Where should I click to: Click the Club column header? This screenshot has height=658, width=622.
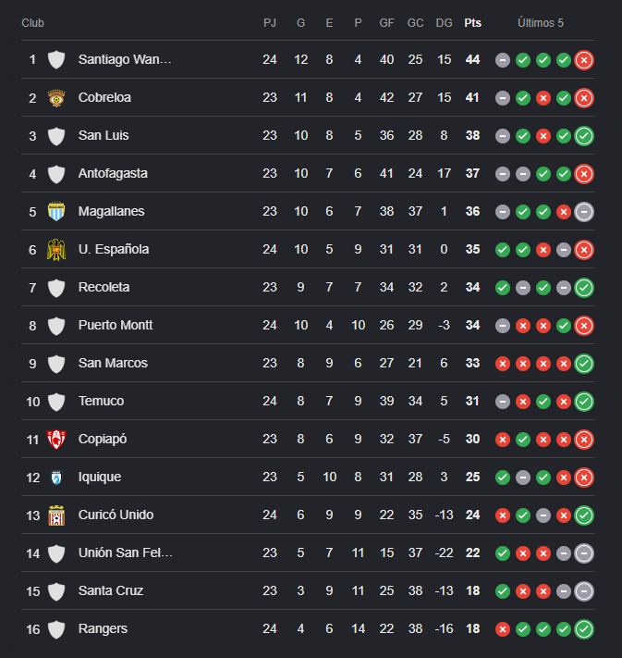pyautogui.click(x=32, y=23)
